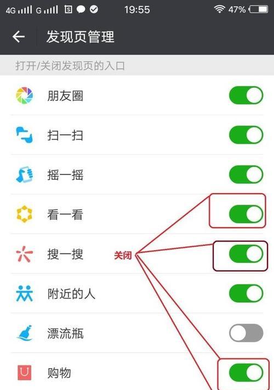This screenshot has width=274, height=390.
Task: Tap the 附近的人 people icon
Action: (24, 293)
